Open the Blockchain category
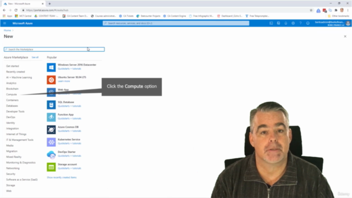 pyautogui.click(x=12, y=89)
